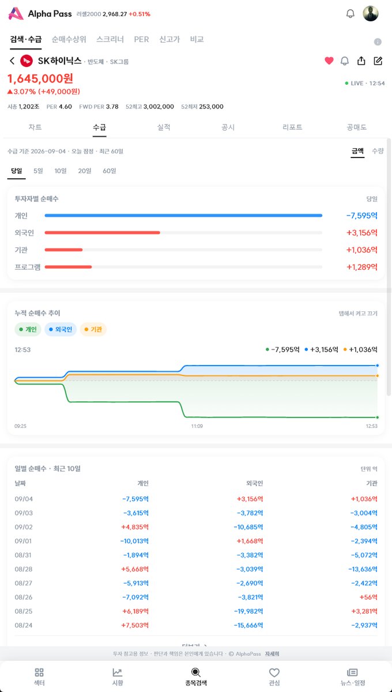Open the notification bell in the header
This screenshot has height=692, width=392.
[350, 14]
